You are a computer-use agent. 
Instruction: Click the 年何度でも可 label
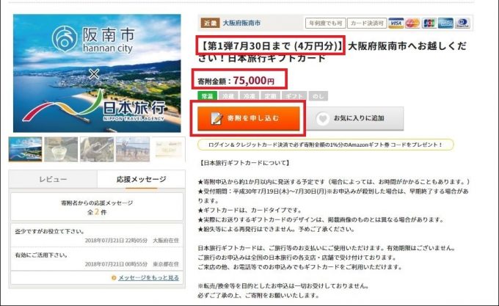(x=325, y=23)
